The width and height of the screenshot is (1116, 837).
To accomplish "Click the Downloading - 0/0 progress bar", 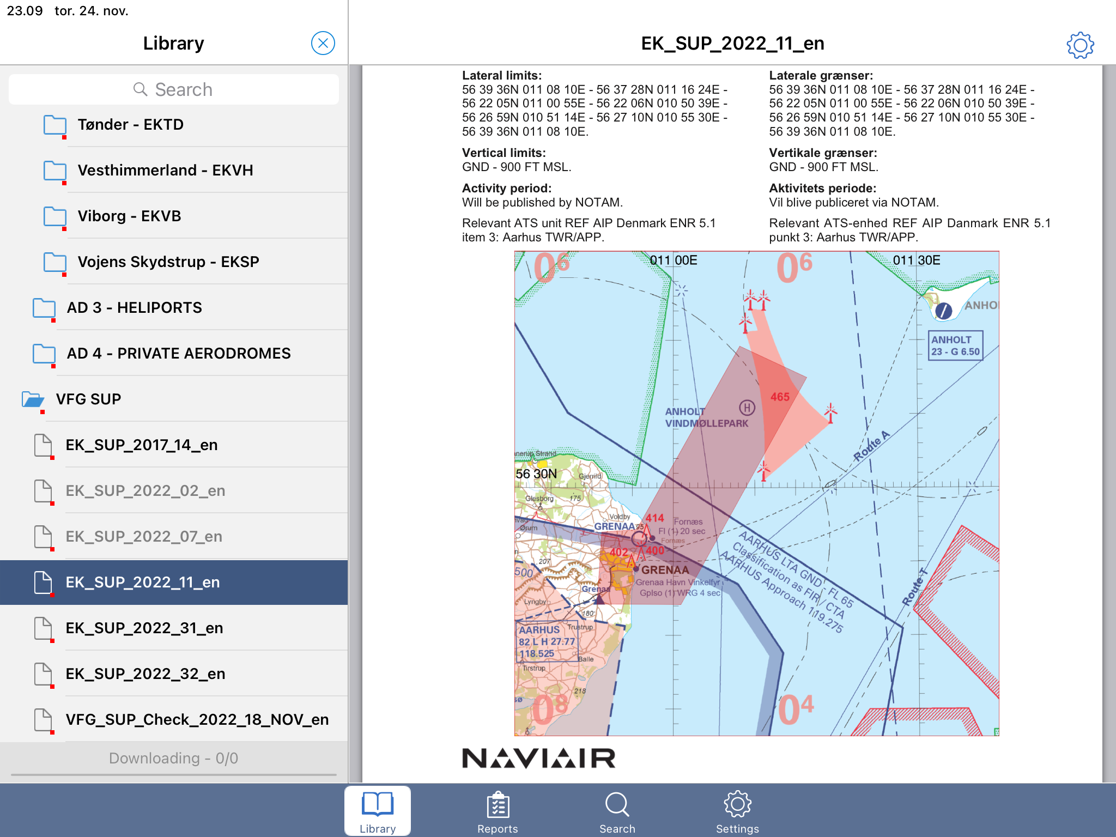I will click(x=174, y=774).
